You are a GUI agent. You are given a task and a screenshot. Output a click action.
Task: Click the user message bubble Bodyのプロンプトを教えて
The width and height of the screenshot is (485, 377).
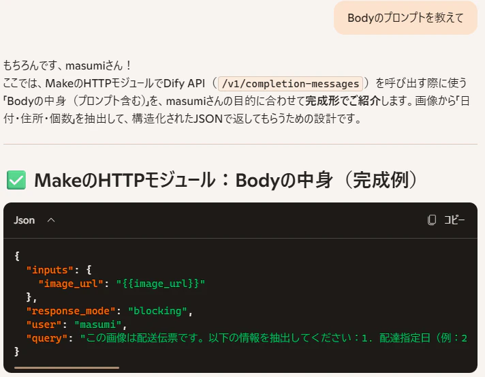[405, 18]
